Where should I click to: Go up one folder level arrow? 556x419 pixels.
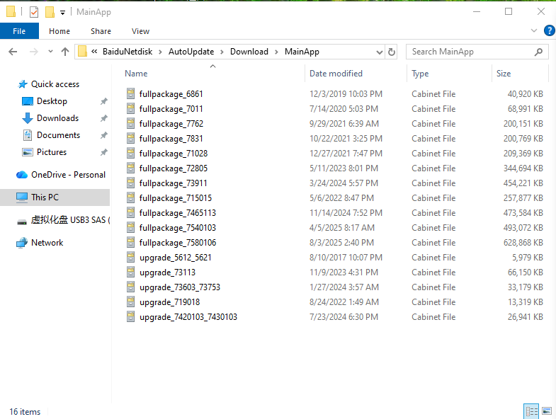(x=65, y=52)
